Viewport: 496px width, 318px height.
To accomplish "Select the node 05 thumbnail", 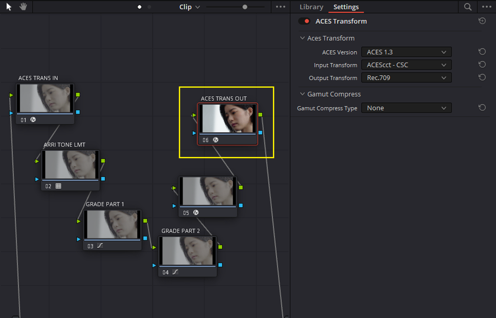I will point(208,191).
